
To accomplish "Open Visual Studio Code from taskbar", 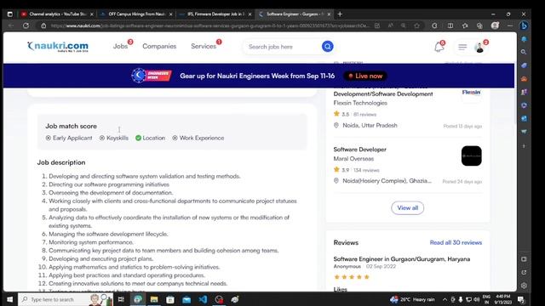I will (x=203, y=299).
